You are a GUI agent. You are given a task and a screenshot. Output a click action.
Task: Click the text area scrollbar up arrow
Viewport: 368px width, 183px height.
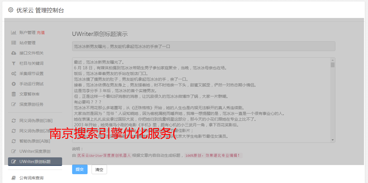pyautogui.click(x=333, y=60)
